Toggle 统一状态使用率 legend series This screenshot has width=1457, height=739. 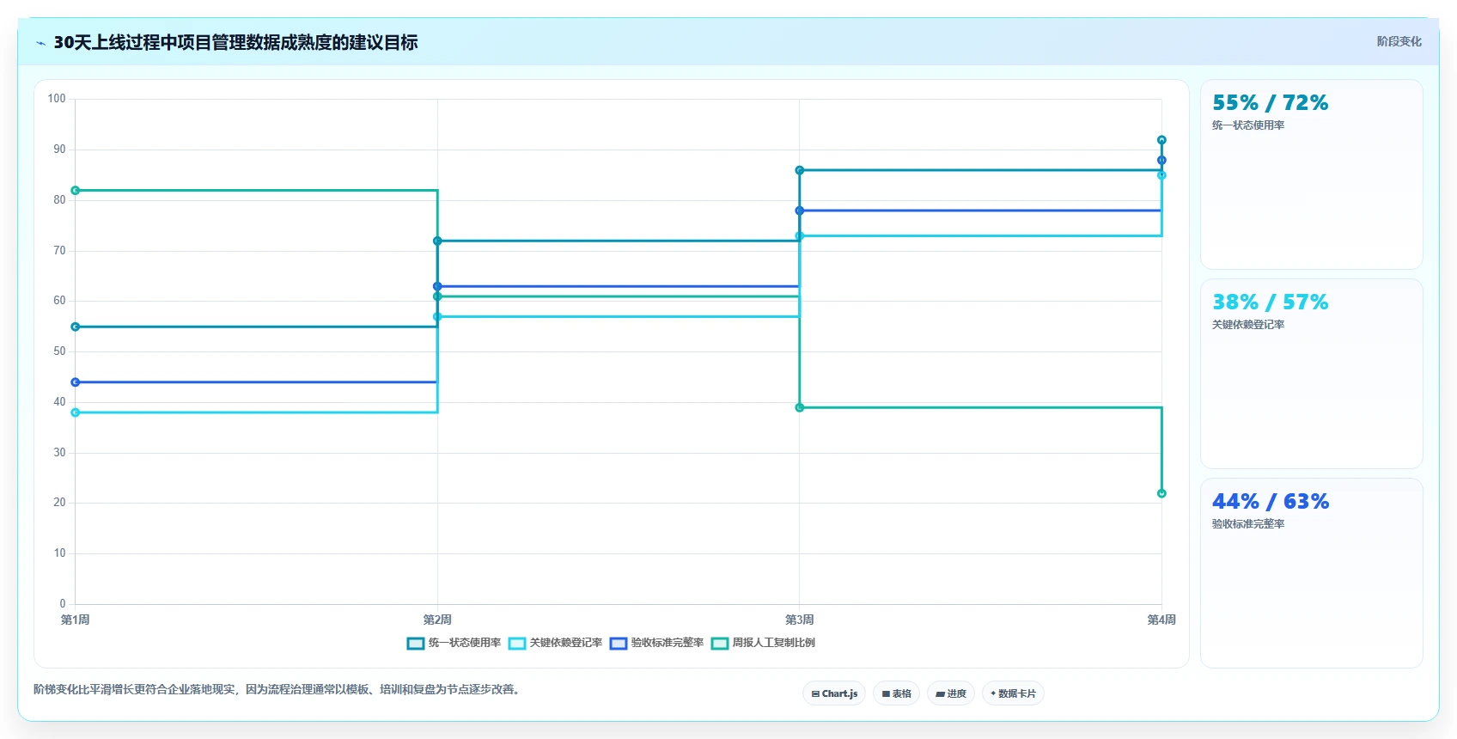(x=454, y=643)
